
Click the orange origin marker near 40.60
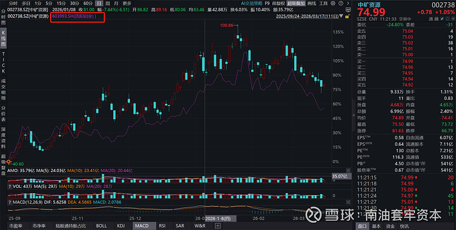[9, 162]
